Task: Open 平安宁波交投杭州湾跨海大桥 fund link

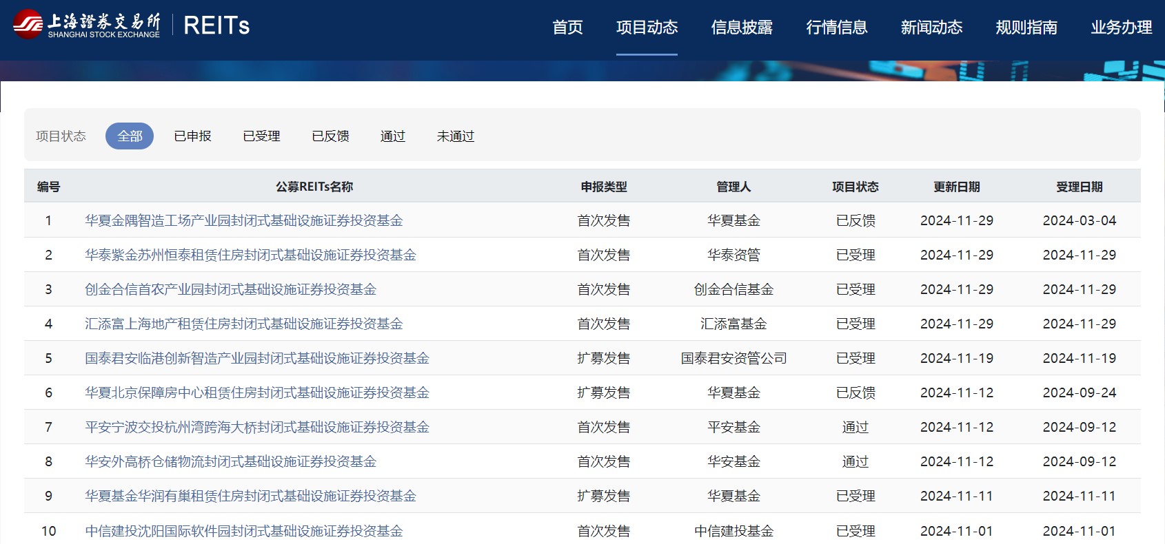Action: (x=256, y=427)
